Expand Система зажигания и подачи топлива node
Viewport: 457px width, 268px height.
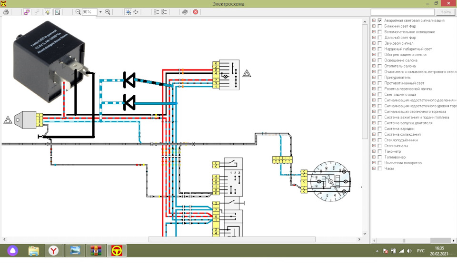pyautogui.click(x=374, y=117)
